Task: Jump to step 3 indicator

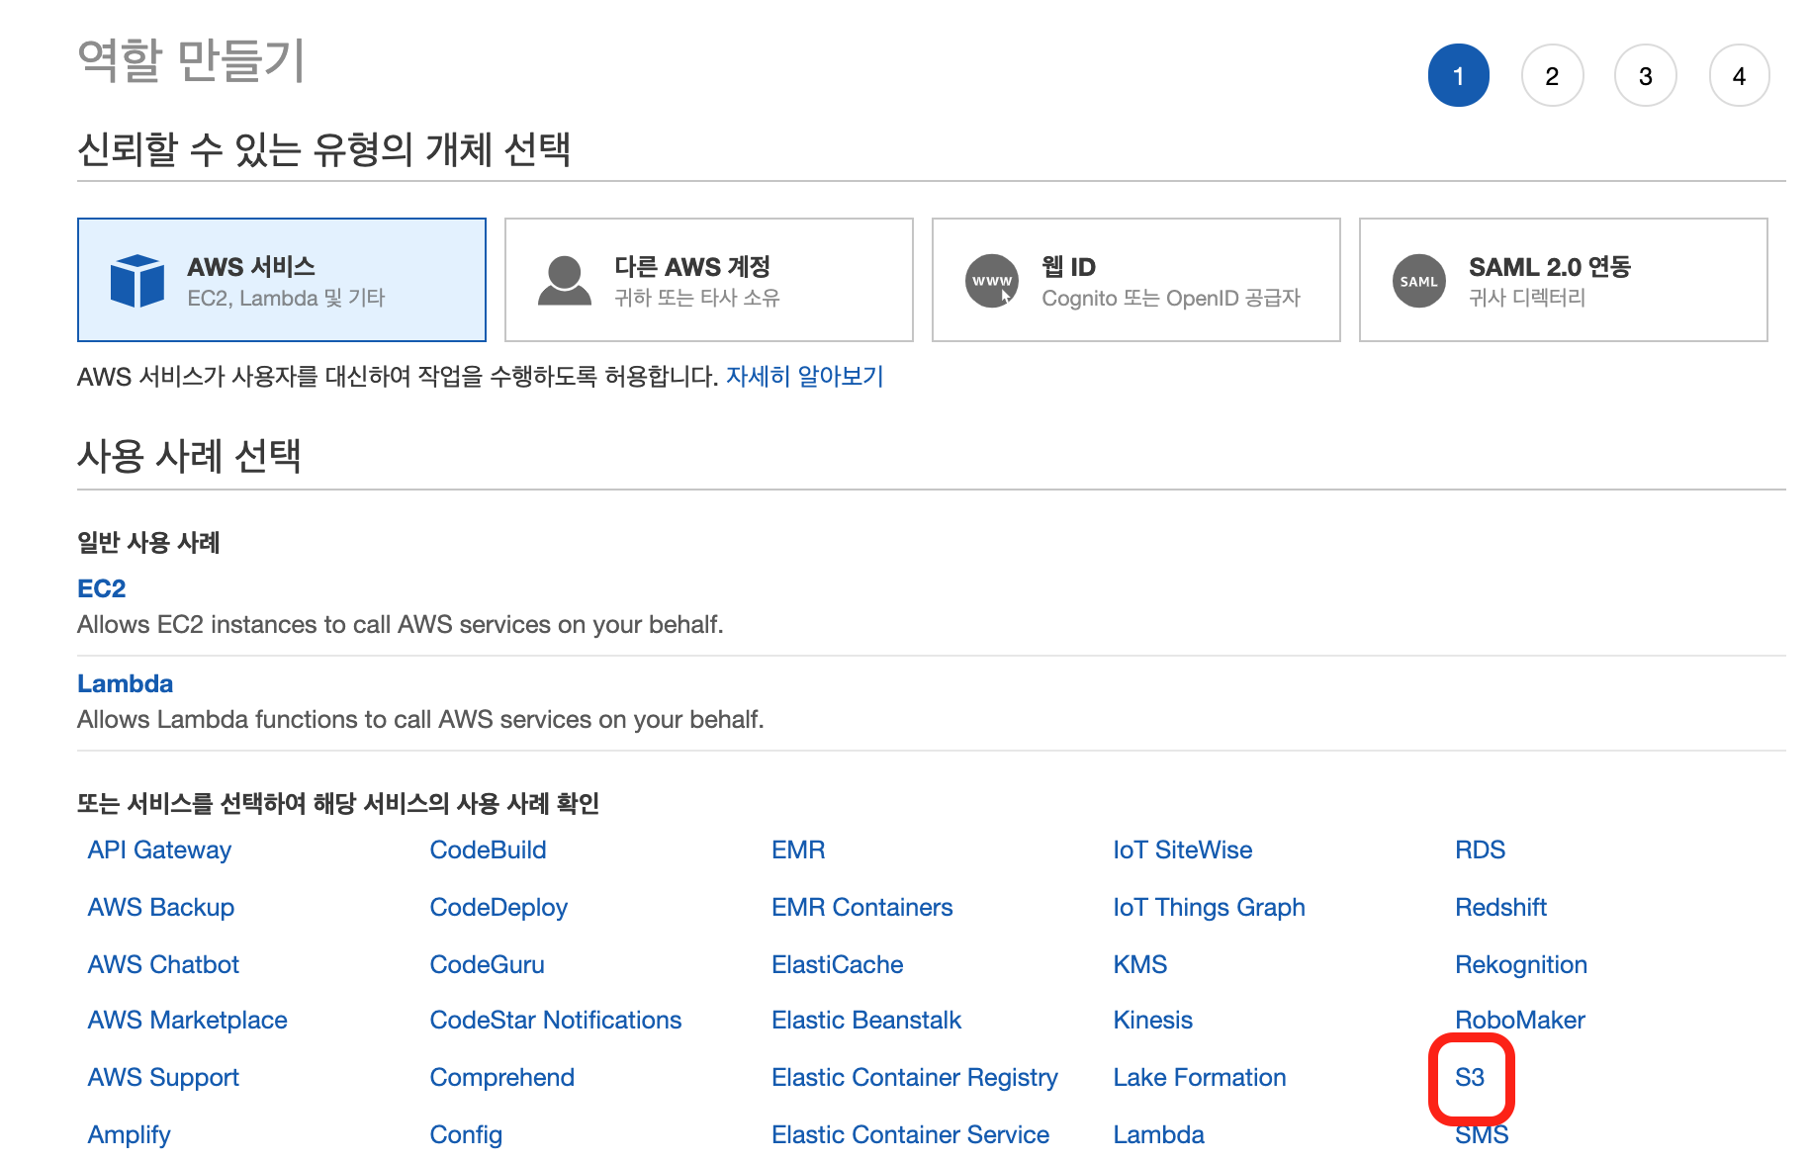Action: (1646, 75)
